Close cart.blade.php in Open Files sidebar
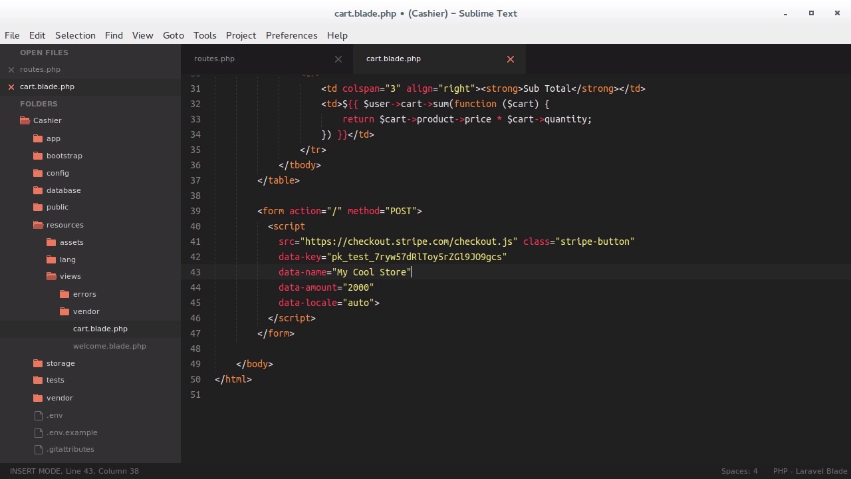851x479 pixels. (11, 86)
